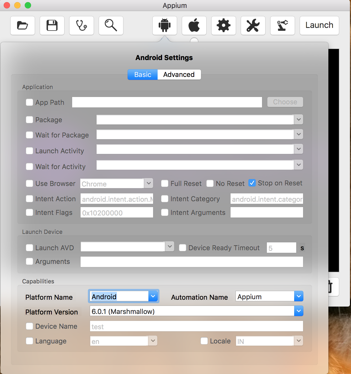Launch the Appium server
Screen dimensions: 351x374
click(319, 26)
